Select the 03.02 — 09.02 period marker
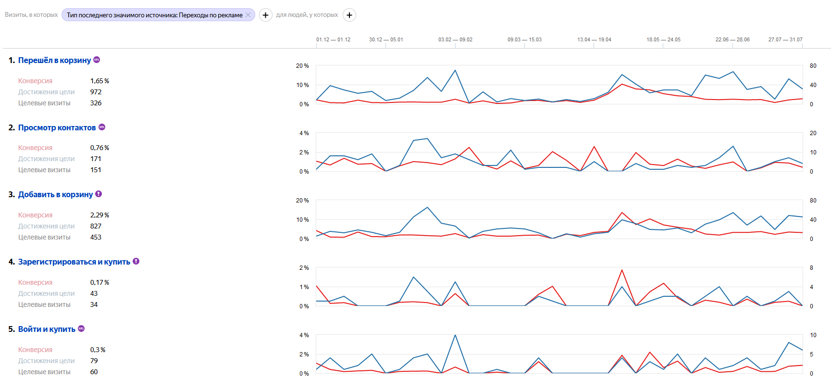 click(x=455, y=39)
